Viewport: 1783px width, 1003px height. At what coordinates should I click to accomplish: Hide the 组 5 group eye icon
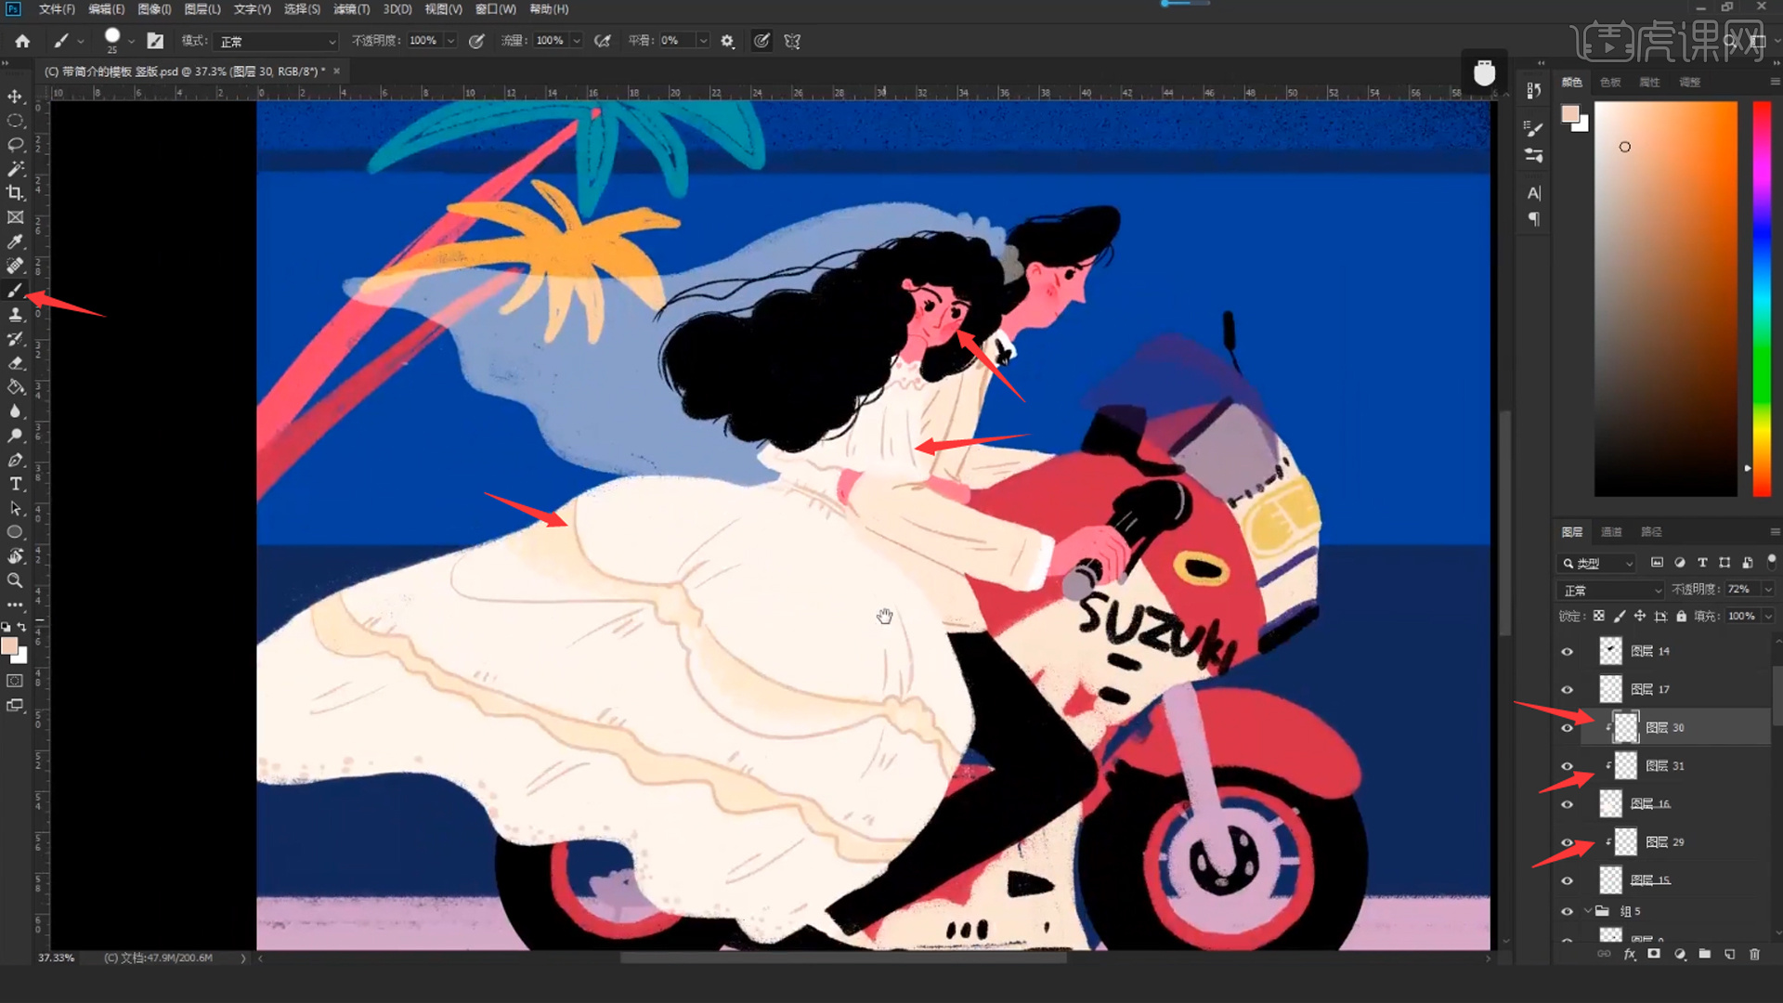coord(1568,912)
